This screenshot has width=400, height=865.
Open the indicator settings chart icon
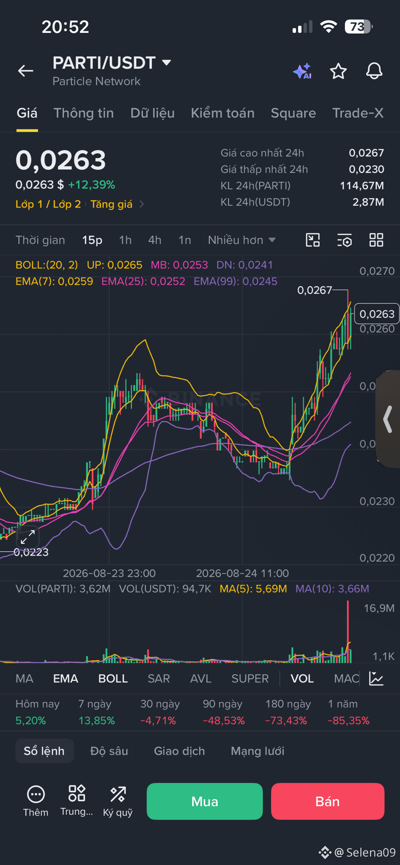tap(376, 678)
